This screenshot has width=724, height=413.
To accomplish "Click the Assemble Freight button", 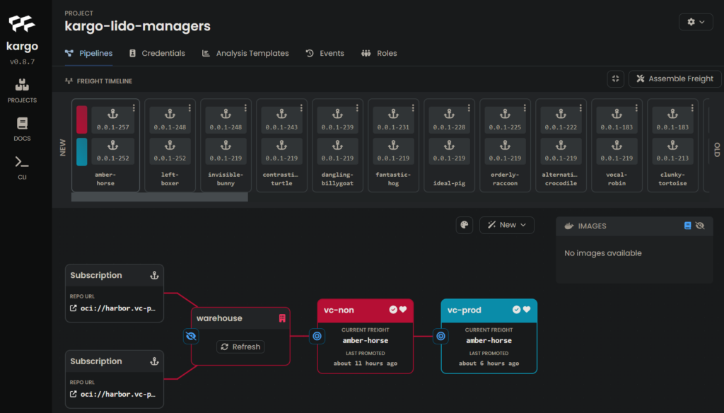I will pyautogui.click(x=675, y=78).
